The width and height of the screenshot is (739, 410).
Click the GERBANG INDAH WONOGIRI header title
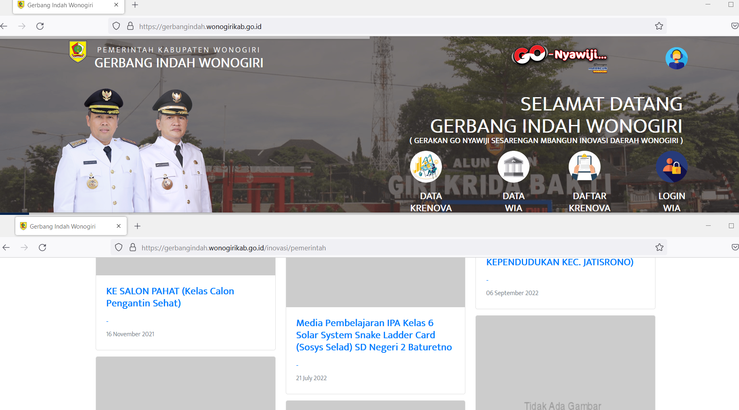click(179, 63)
